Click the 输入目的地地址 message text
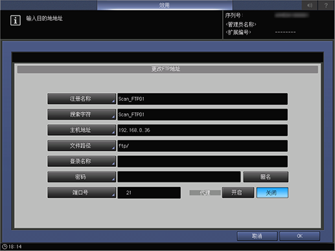The image size is (335, 251). (x=45, y=18)
